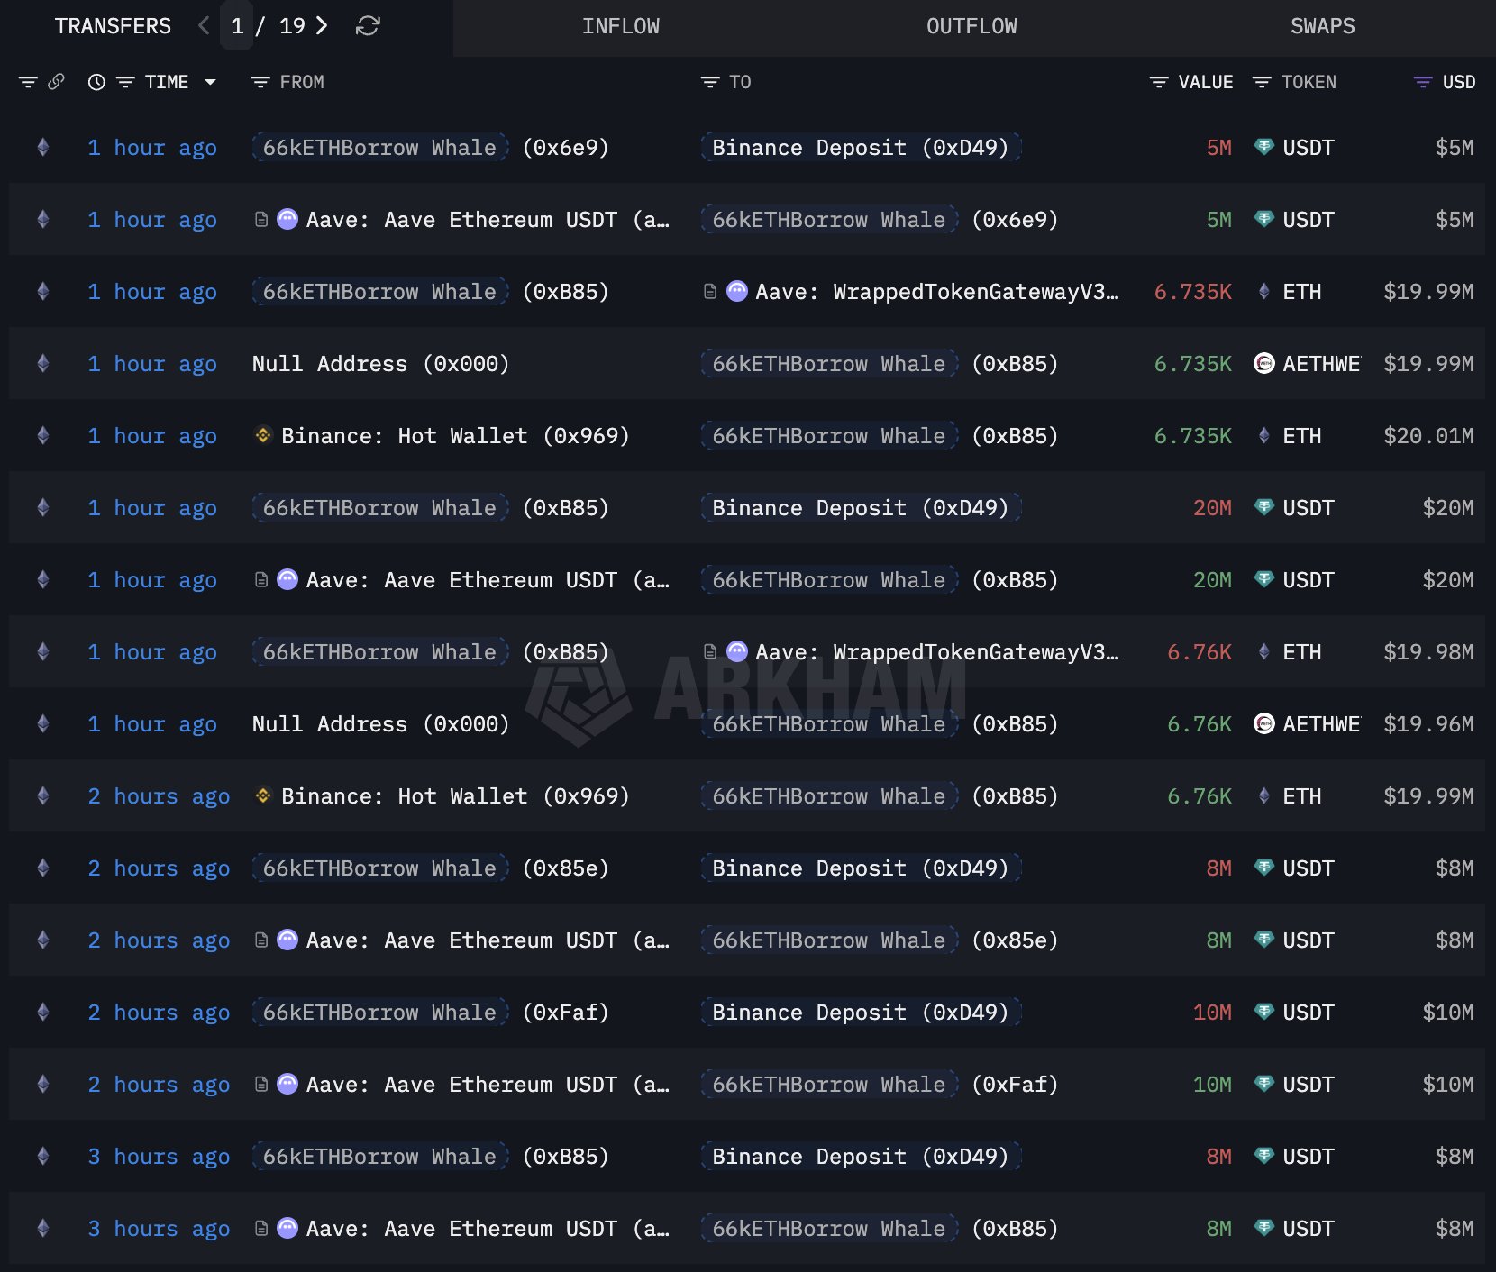1496x1272 pixels.
Task: Click the refresh transfers icon
Action: click(x=365, y=26)
